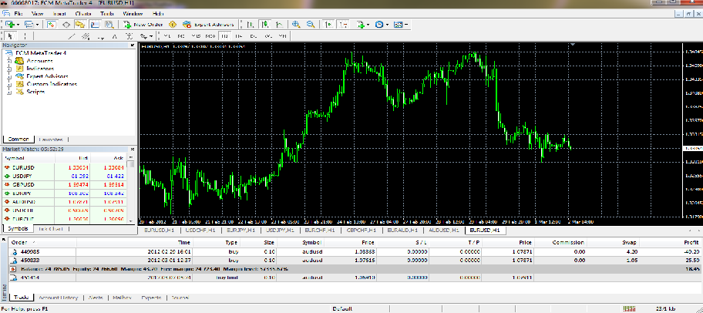Select the Crosshair tool
The image size is (703, 313).
click(25, 36)
